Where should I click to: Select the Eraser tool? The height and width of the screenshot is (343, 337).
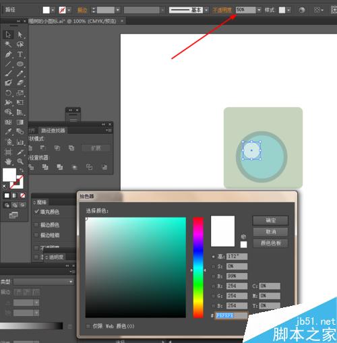pos(20,83)
